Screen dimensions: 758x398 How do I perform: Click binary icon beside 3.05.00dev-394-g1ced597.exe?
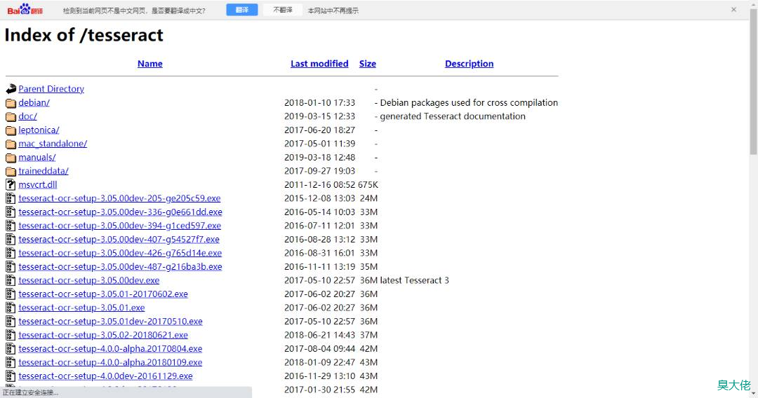point(11,226)
